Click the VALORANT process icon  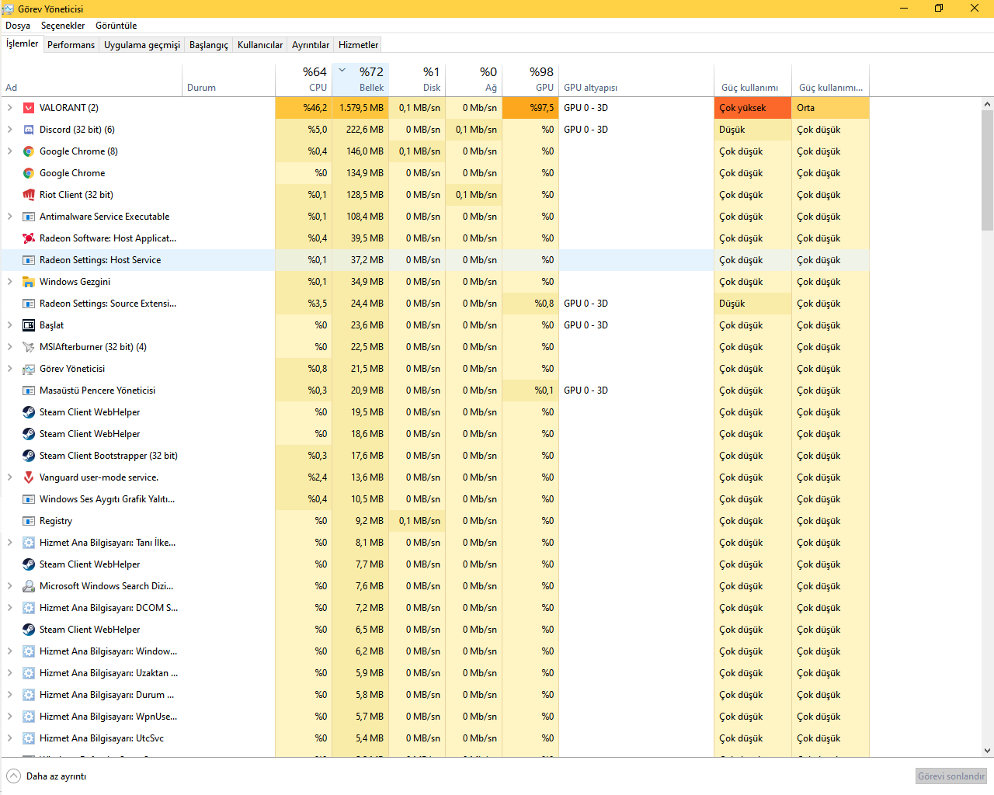29,108
